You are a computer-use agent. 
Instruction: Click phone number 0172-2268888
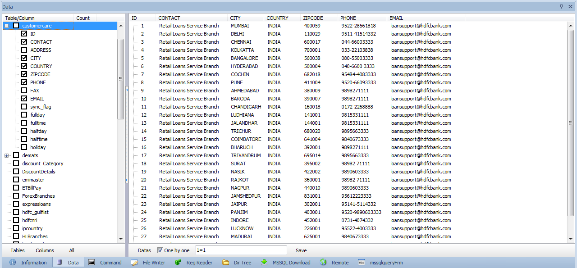[357, 107]
